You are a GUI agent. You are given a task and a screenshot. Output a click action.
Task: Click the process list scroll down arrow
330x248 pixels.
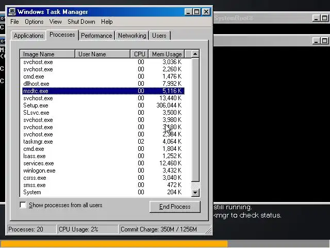[x=195, y=192]
